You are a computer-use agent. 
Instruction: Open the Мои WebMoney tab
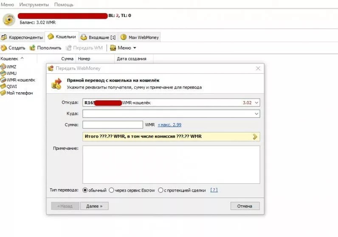[x=140, y=37]
